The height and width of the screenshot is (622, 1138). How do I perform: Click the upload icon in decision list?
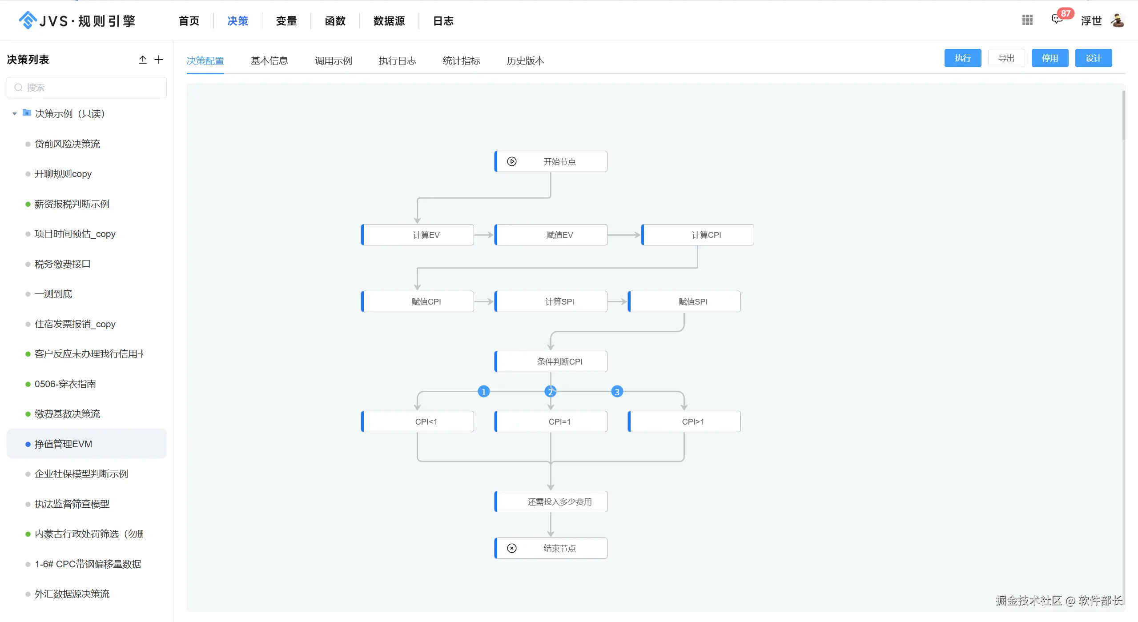click(x=142, y=60)
